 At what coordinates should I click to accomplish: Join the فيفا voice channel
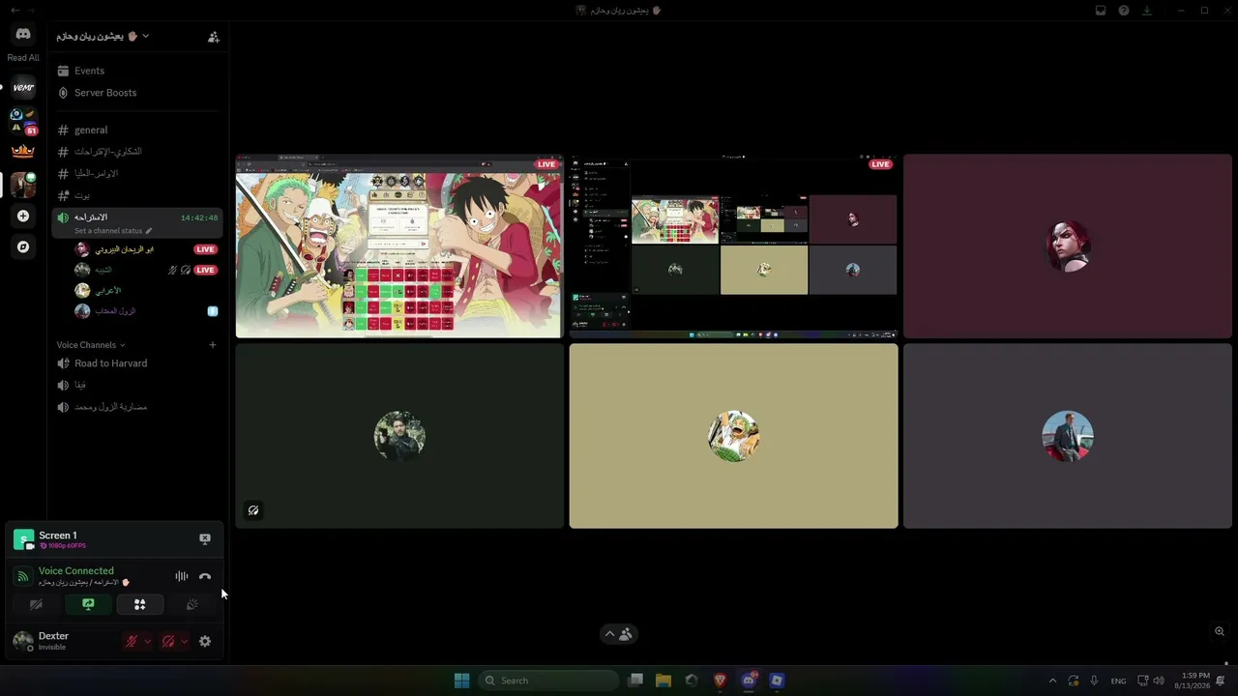pyautogui.click(x=137, y=385)
